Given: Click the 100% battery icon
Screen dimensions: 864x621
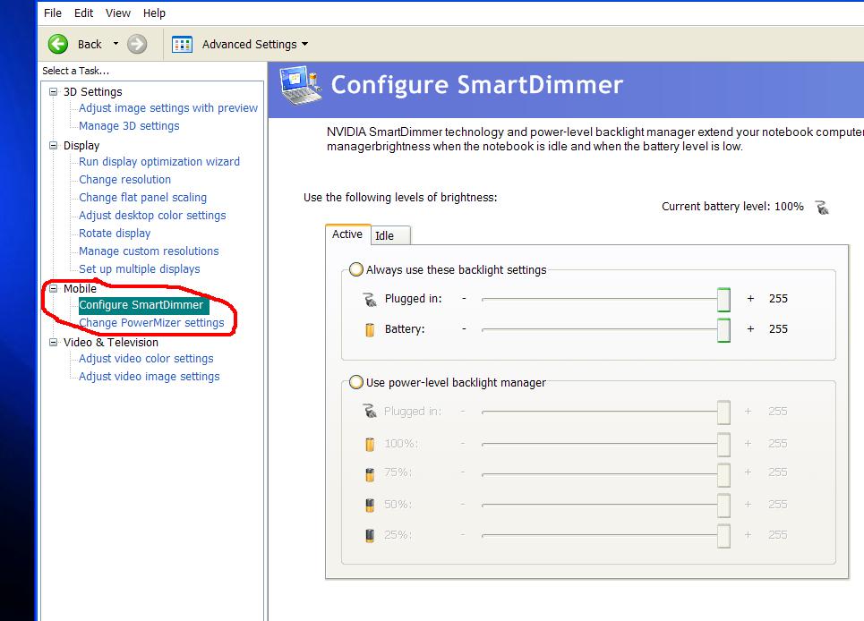Looking at the screenshot, I should (x=370, y=444).
